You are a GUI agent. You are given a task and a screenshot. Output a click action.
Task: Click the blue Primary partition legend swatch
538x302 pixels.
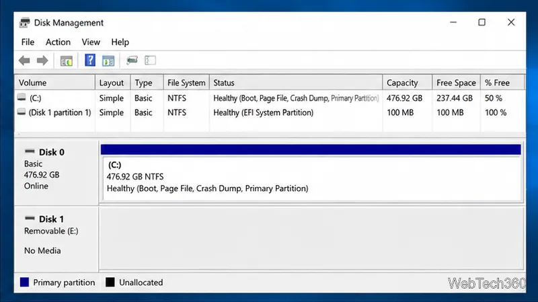tap(24, 282)
